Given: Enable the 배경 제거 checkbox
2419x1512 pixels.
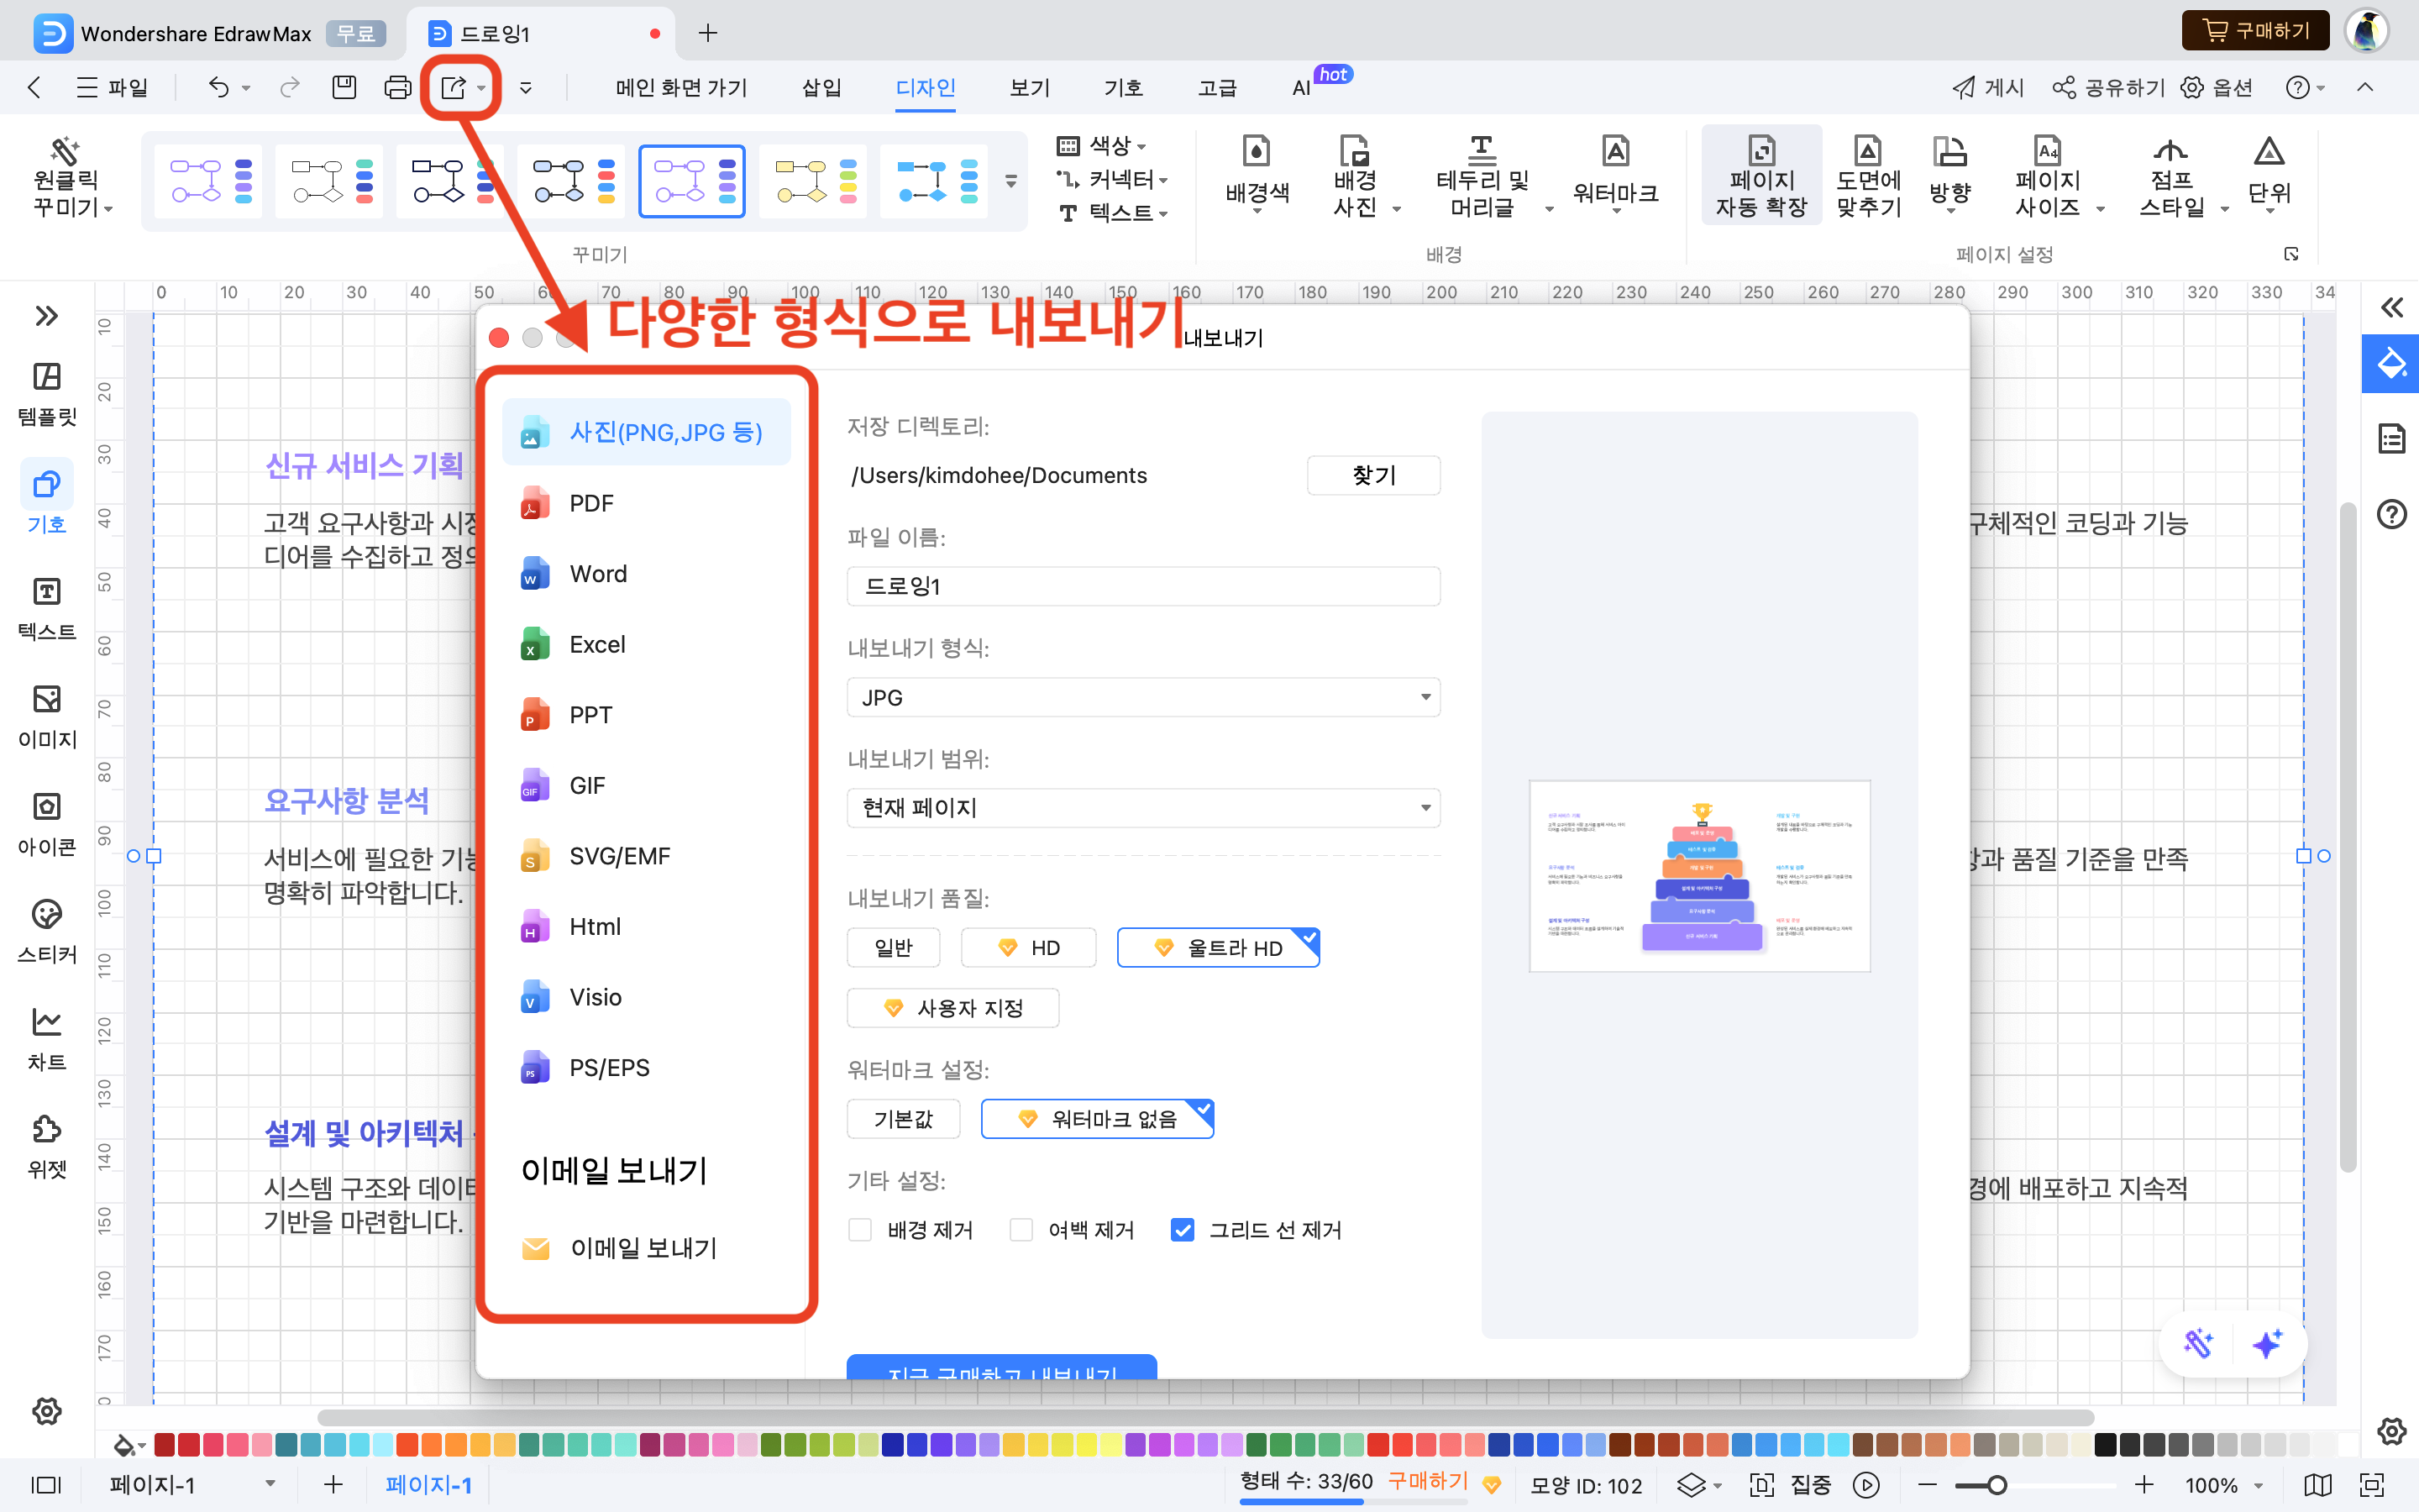Looking at the screenshot, I should (x=859, y=1230).
